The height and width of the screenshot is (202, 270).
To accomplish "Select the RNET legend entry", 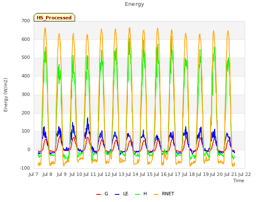I will pos(164,194).
